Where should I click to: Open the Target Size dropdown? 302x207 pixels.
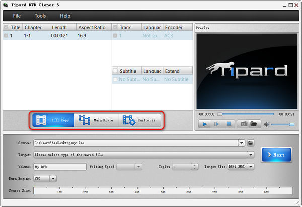[250, 167]
